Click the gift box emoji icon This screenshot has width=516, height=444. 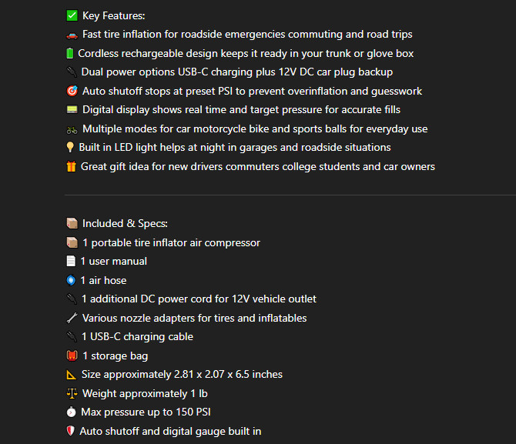coord(72,166)
